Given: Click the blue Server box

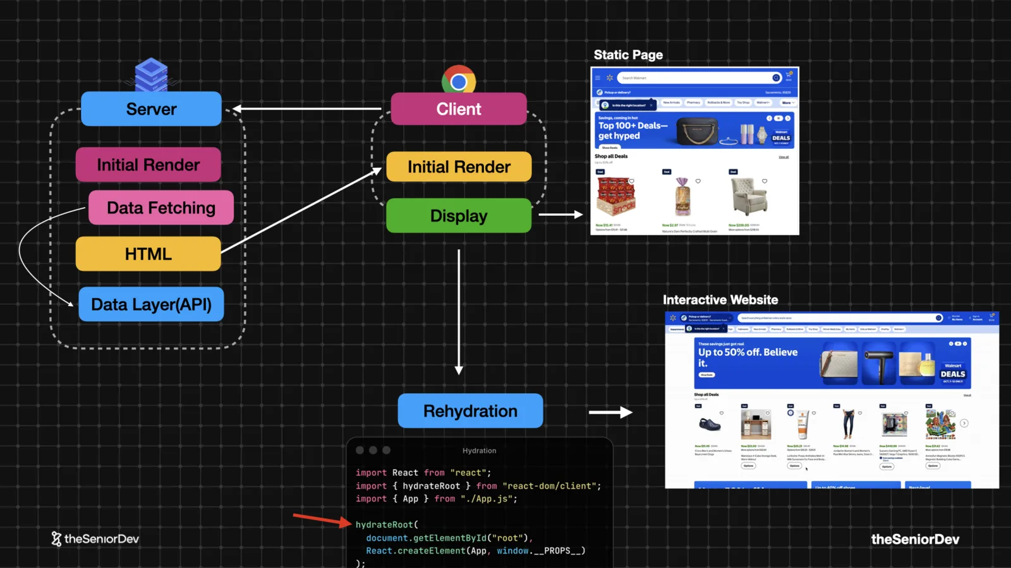Looking at the screenshot, I should point(152,109).
